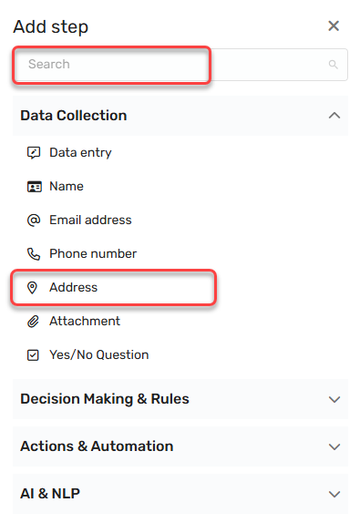The image size is (360, 523).
Task: Click the Yes/No Question checkbox icon
Action: [x=33, y=355]
